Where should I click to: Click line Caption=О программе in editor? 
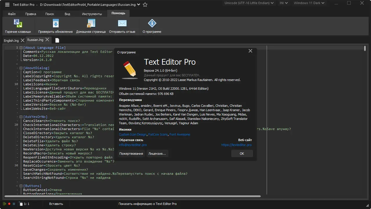[x=42, y=72]
